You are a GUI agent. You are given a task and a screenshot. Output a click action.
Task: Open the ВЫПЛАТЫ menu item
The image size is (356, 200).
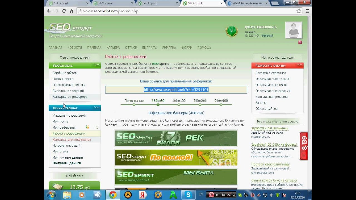pos(150,47)
